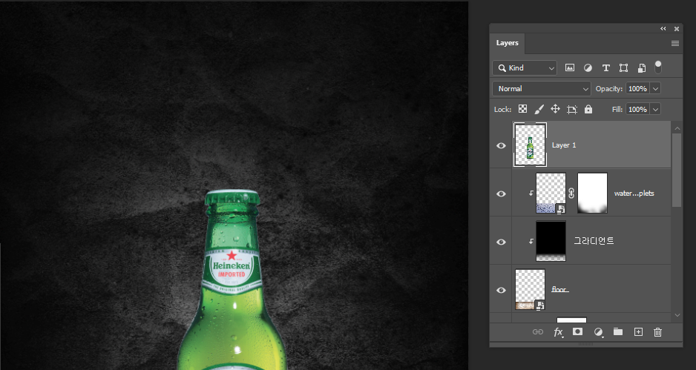Click the link layers icon
Image resolution: width=696 pixels, height=370 pixels.
click(537, 332)
